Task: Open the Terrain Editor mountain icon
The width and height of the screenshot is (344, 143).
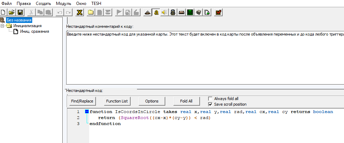Action: 148,12
